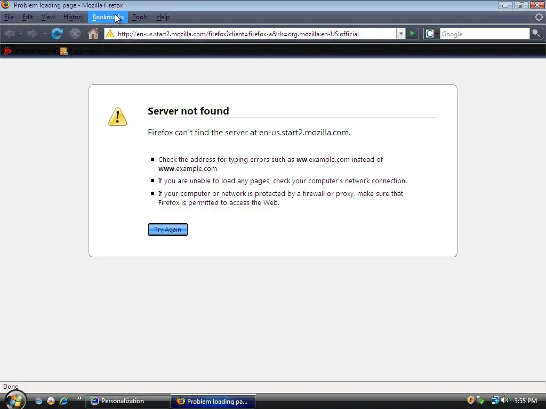Click the Done status bar text
546x409 pixels.
click(11, 387)
